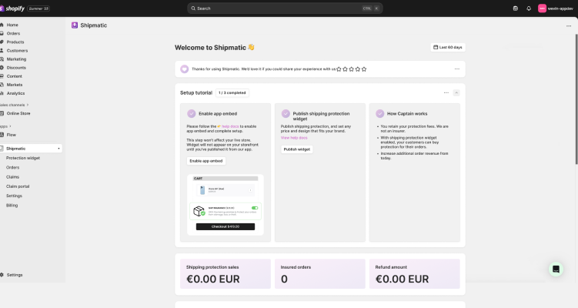Click the search magnifier icon
The image size is (578, 308).
click(193, 8)
